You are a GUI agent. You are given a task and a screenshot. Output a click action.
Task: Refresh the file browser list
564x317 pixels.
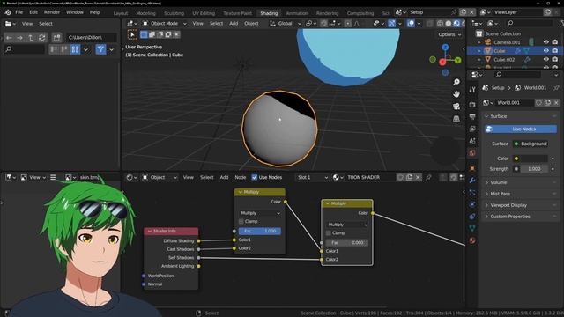41,37
